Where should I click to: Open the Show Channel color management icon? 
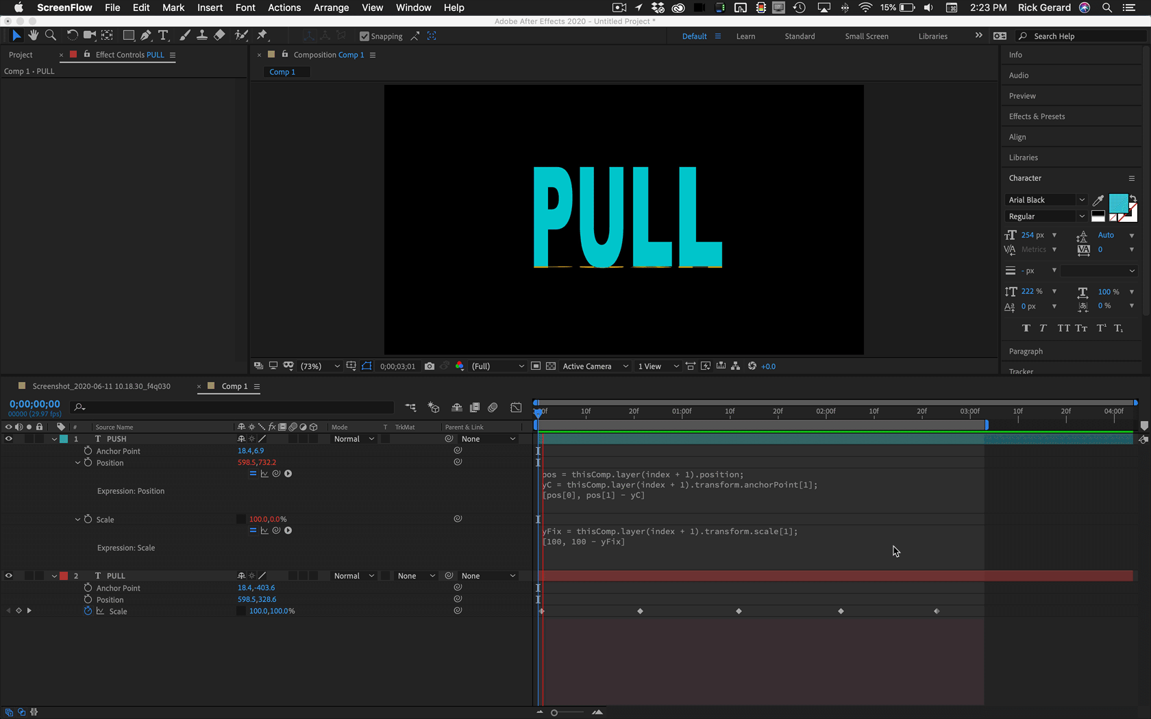click(460, 366)
